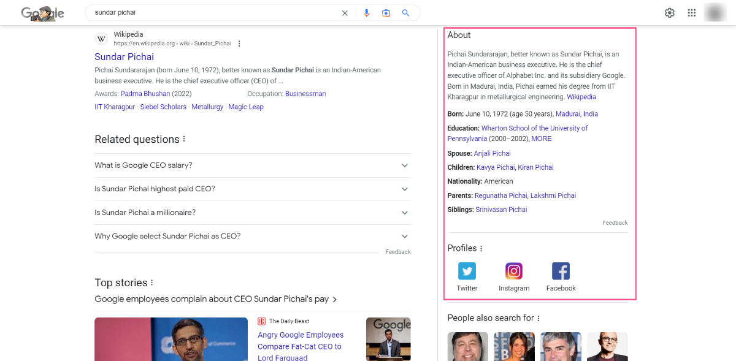This screenshot has height=361, width=736.
Task: Expand "Is Sundar Pichai highest paid CEO?"
Action: coord(252,189)
